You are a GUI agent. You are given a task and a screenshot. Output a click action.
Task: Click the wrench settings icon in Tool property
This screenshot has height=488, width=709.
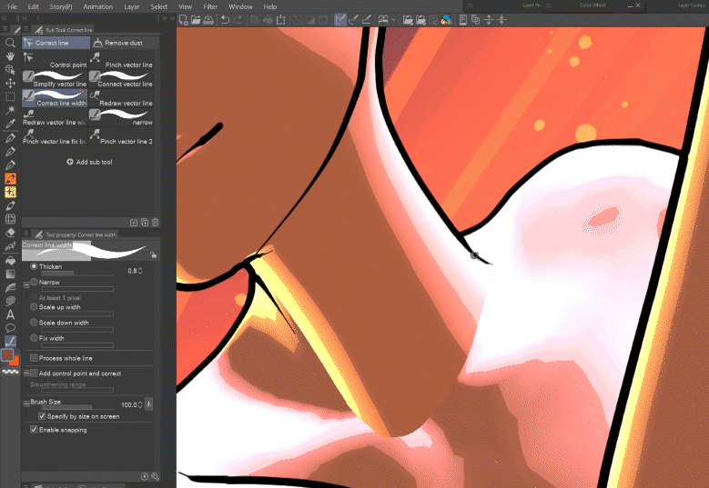click(155, 476)
